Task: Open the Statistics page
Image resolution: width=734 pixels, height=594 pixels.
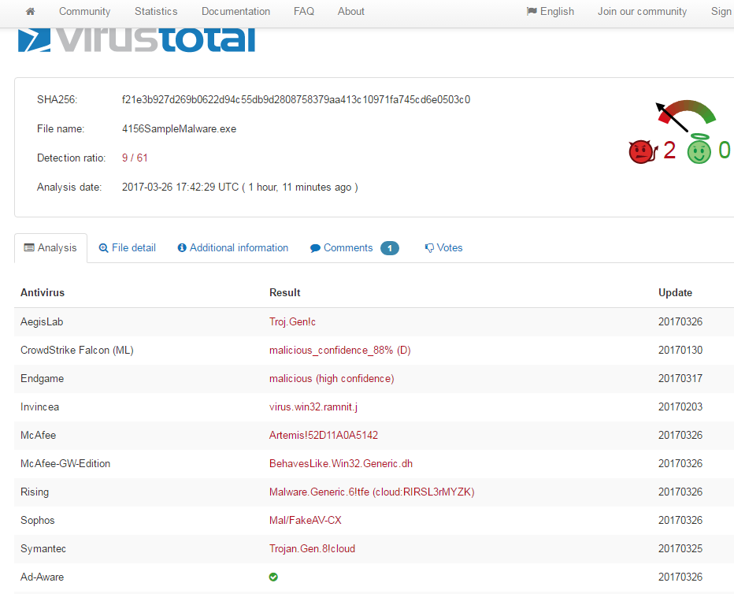Action: coord(156,11)
